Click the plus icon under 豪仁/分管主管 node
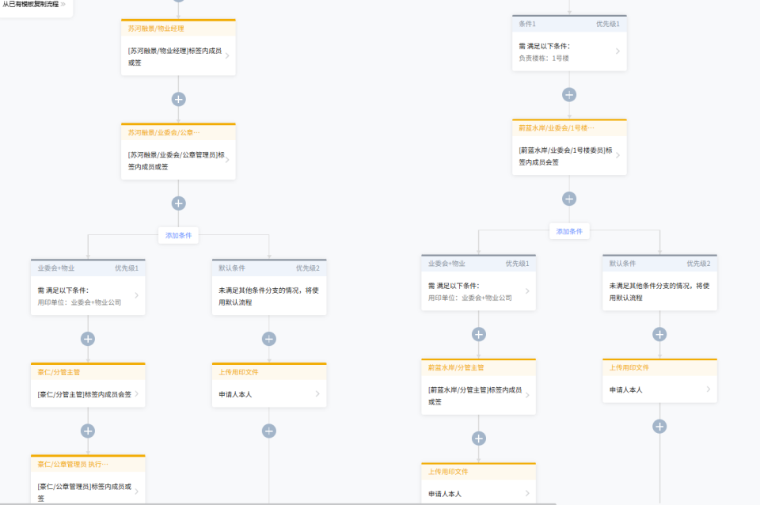Screen dimensions: 760x505 coord(88,430)
